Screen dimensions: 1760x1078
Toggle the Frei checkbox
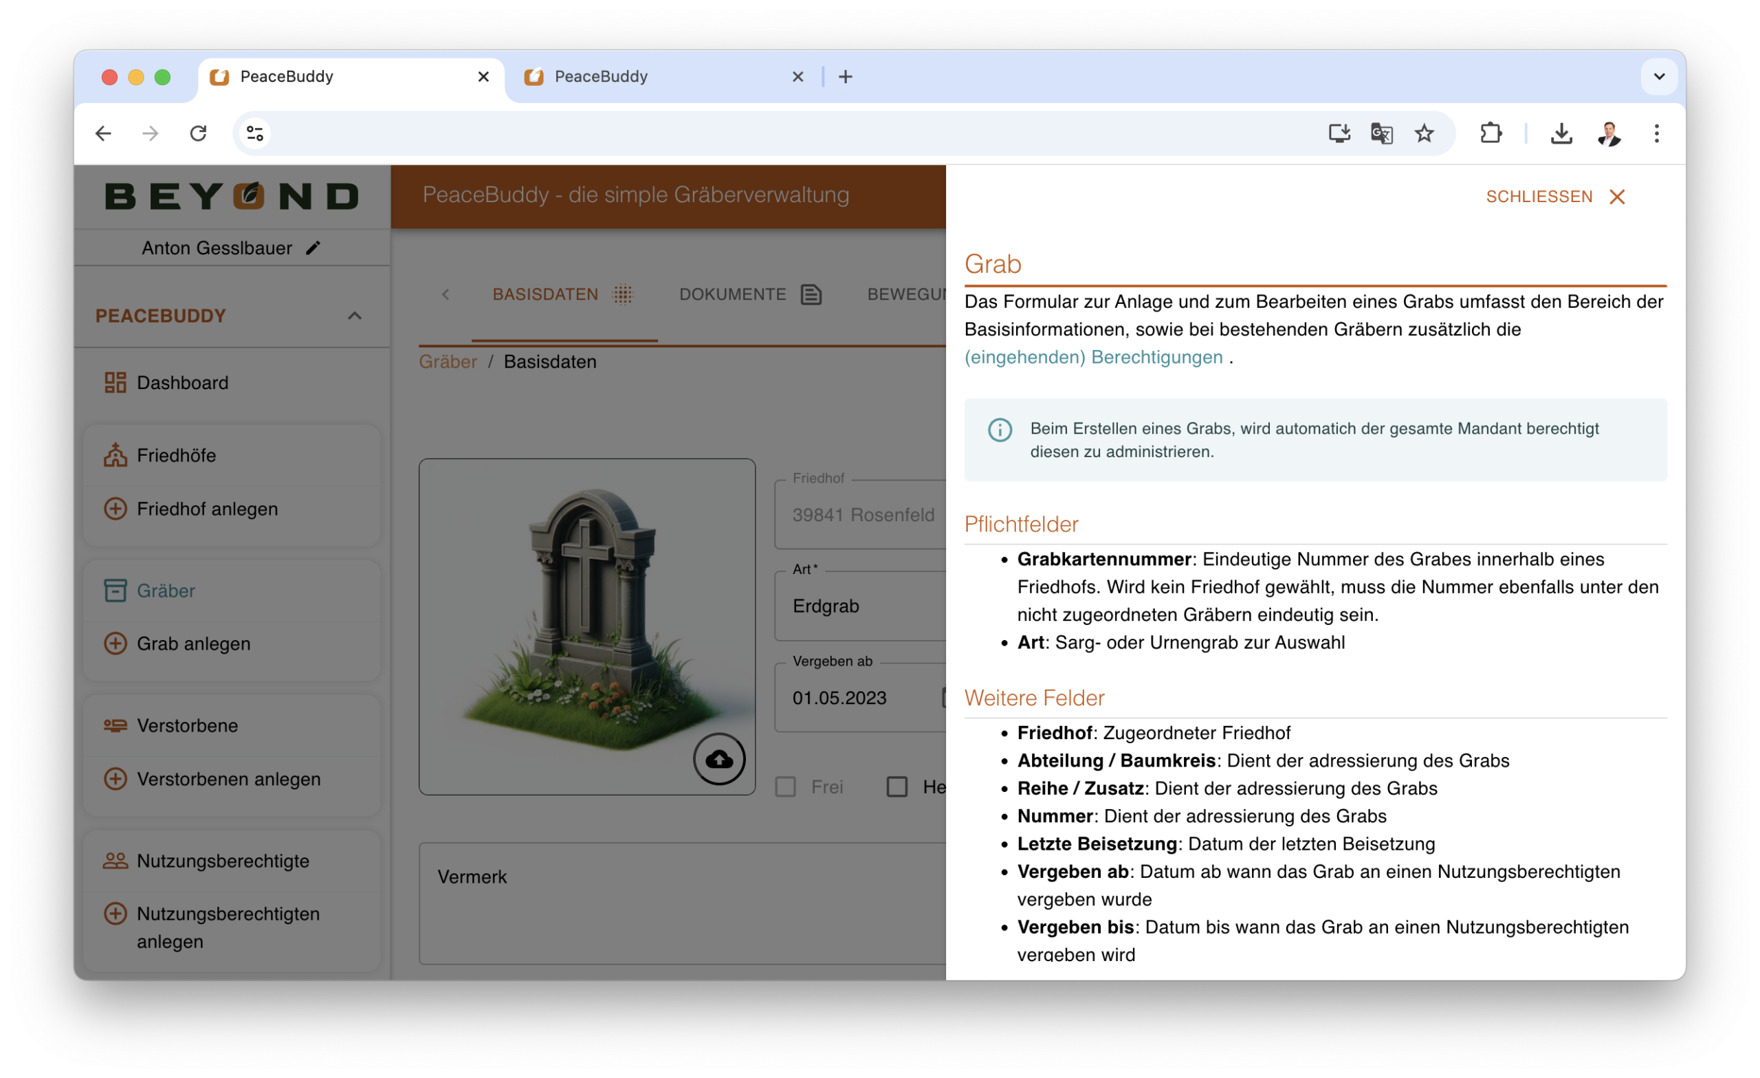pos(786,787)
